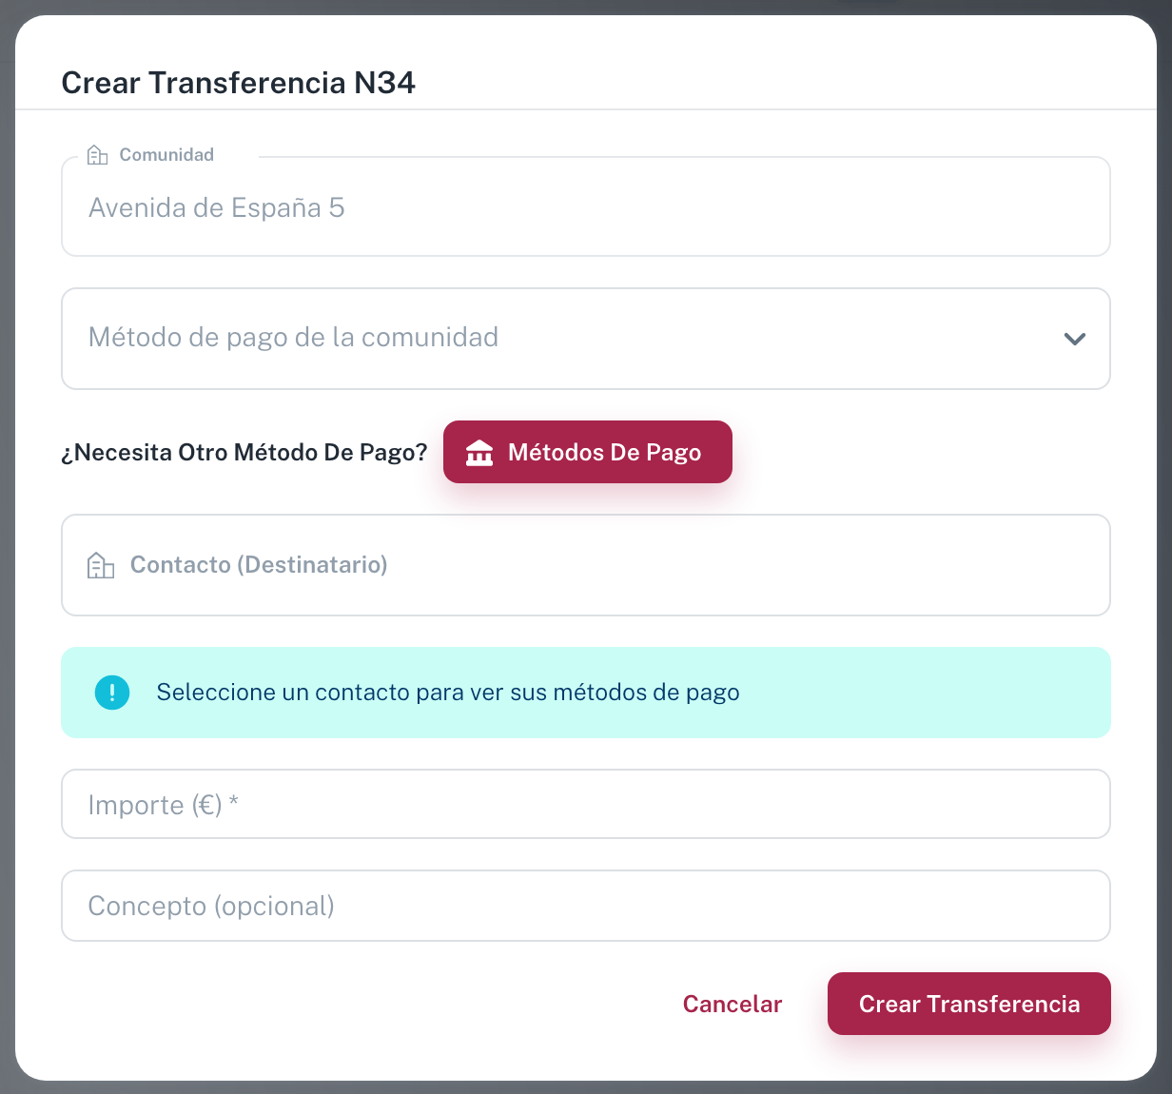The height and width of the screenshot is (1094, 1172).
Task: Click the Comunidad building icon
Action: pyautogui.click(x=97, y=155)
